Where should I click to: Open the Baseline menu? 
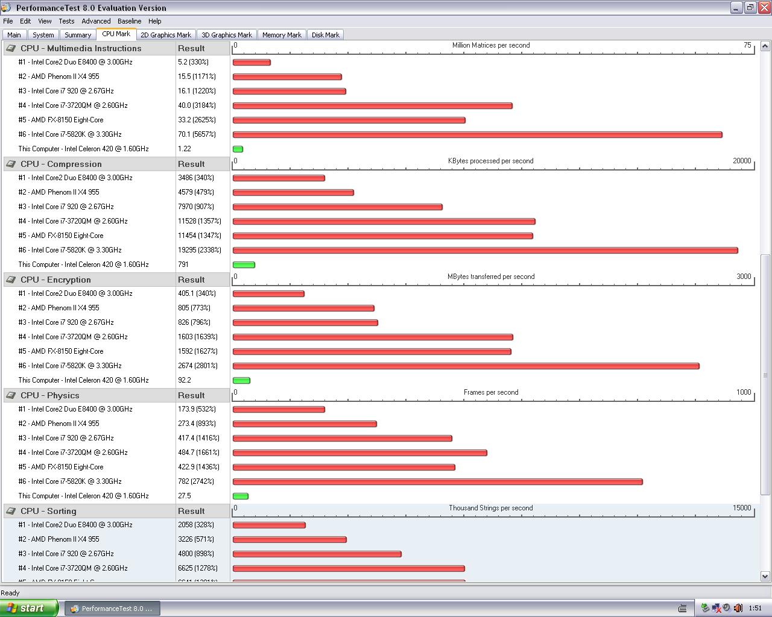129,21
